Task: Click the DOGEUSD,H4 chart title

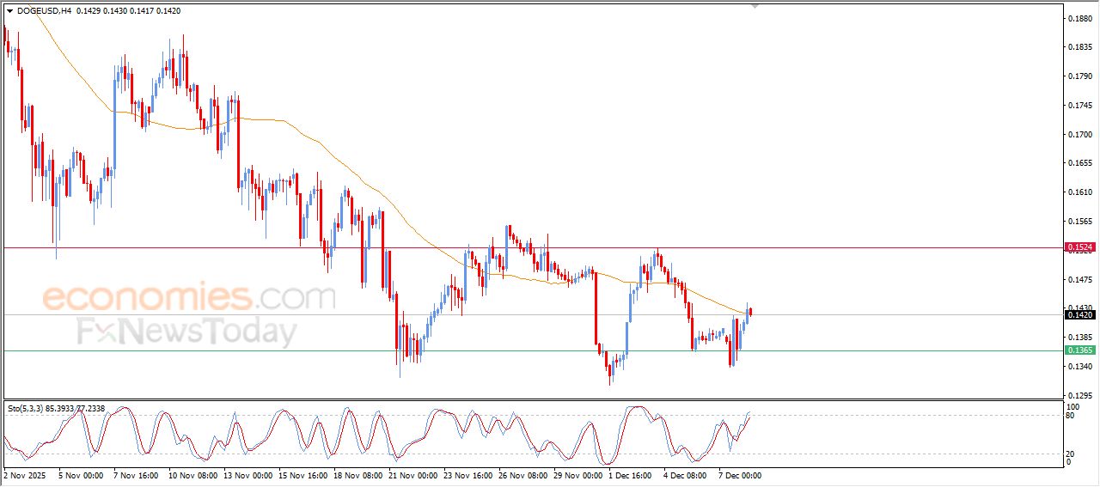Action: click(x=44, y=11)
